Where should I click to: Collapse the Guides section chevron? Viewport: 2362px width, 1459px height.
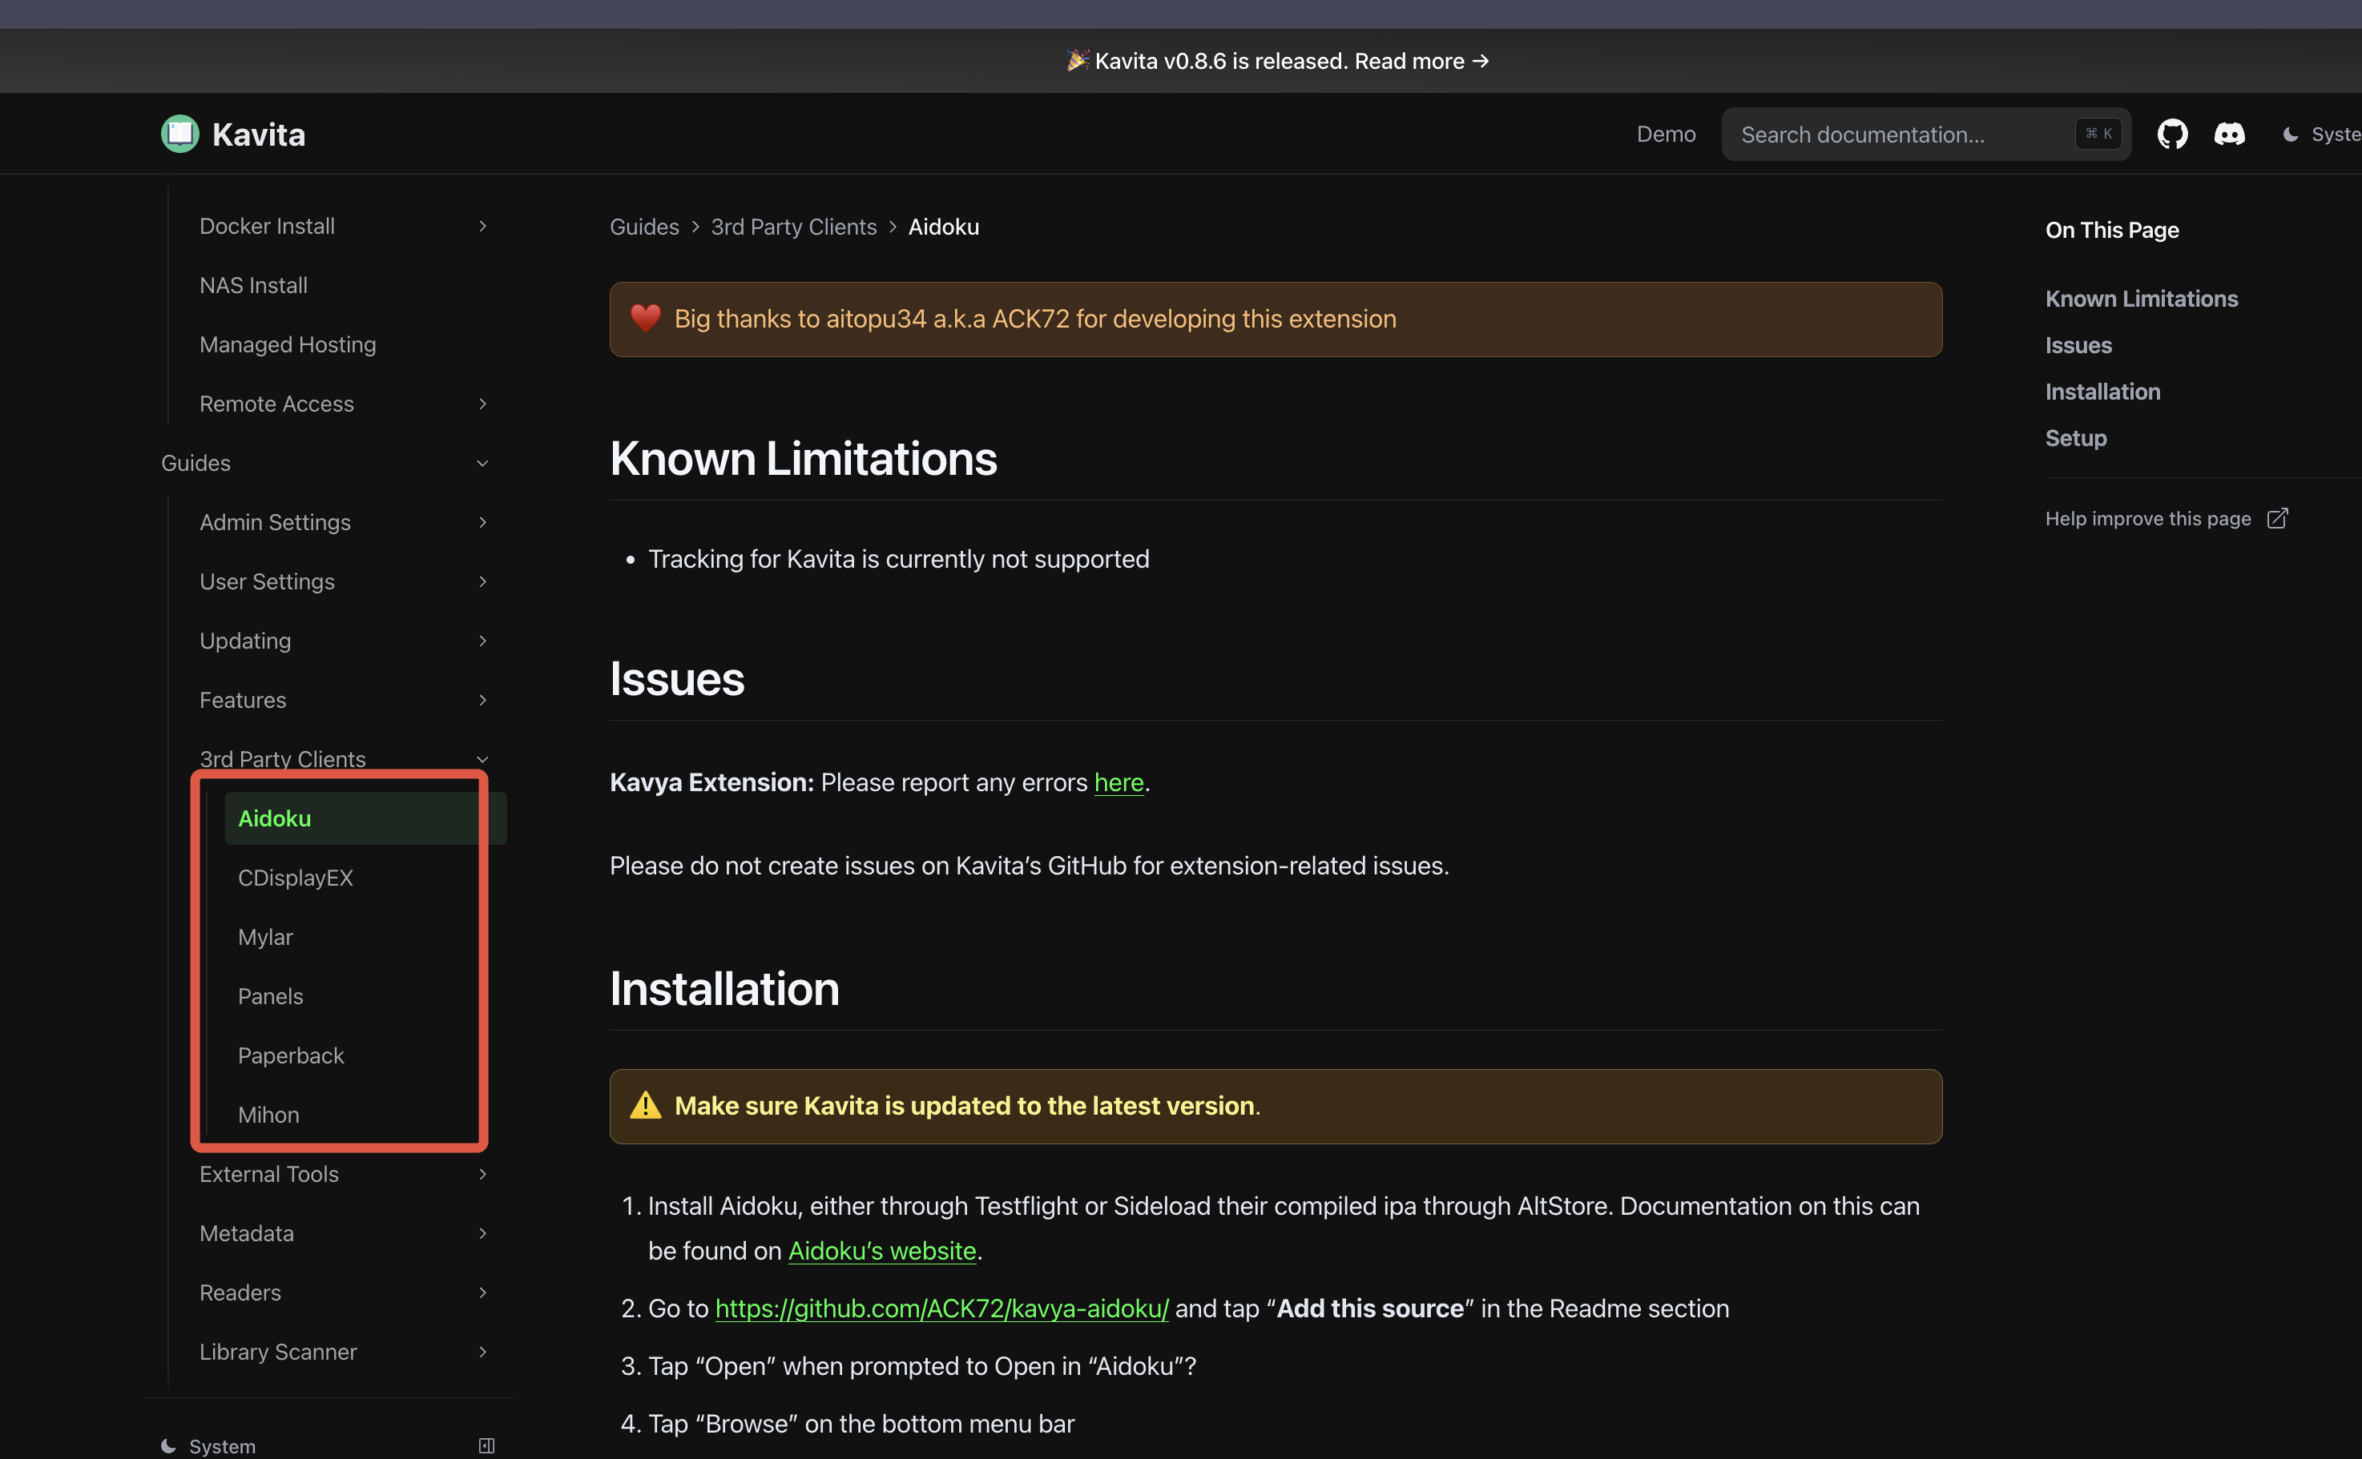(x=482, y=463)
